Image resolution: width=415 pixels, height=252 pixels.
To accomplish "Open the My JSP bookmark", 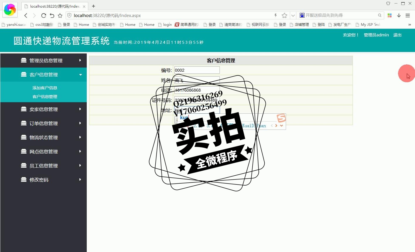I will pos(368,25).
